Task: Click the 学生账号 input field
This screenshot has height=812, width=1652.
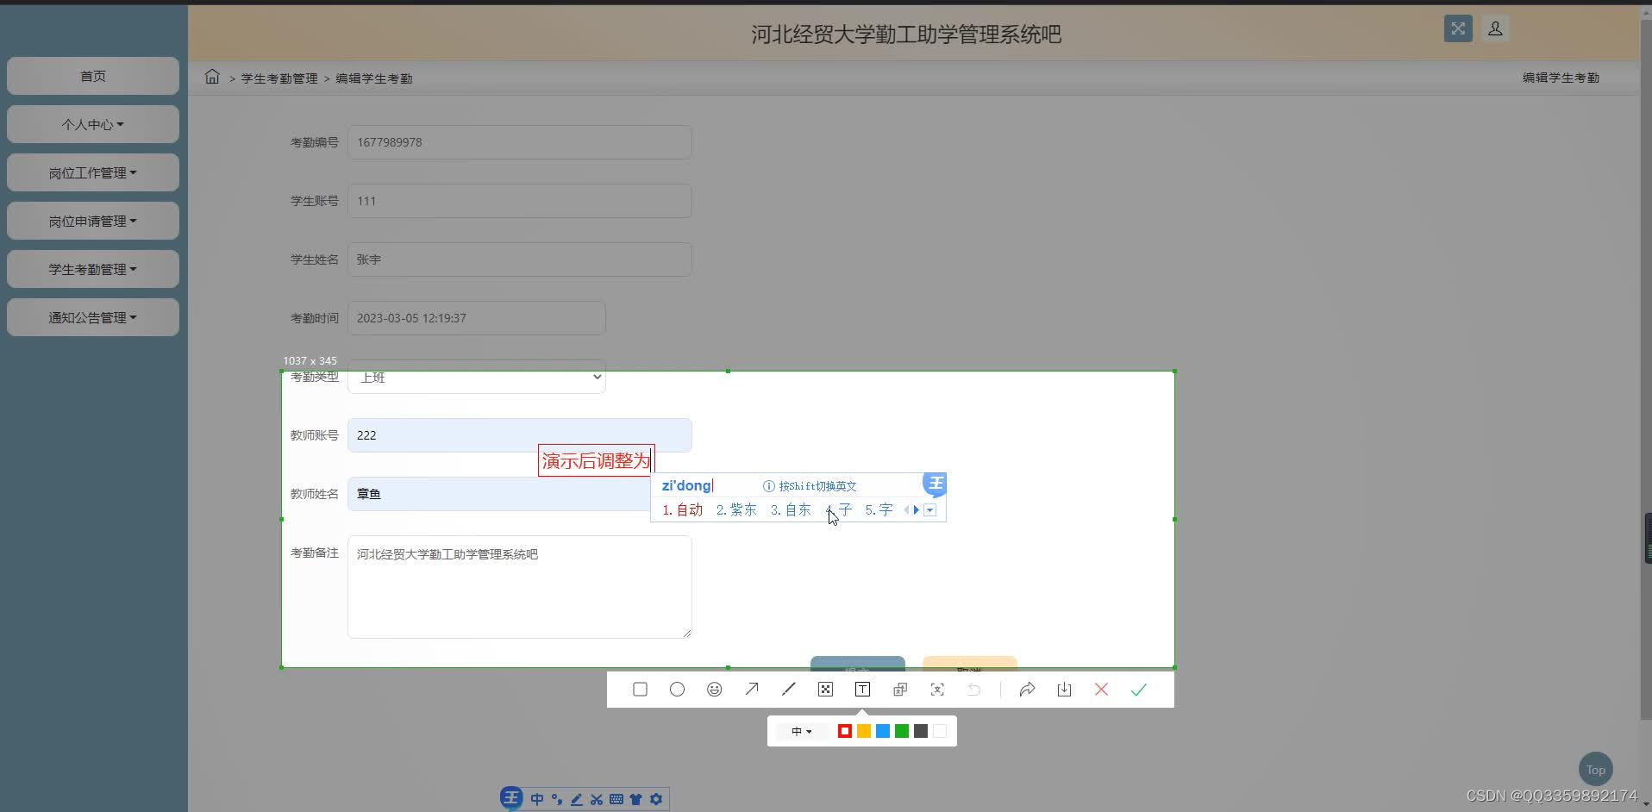Action: pos(520,201)
